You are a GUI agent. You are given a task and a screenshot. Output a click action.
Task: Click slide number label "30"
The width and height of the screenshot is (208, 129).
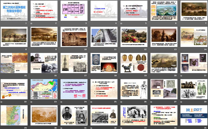tap(55, 128)
